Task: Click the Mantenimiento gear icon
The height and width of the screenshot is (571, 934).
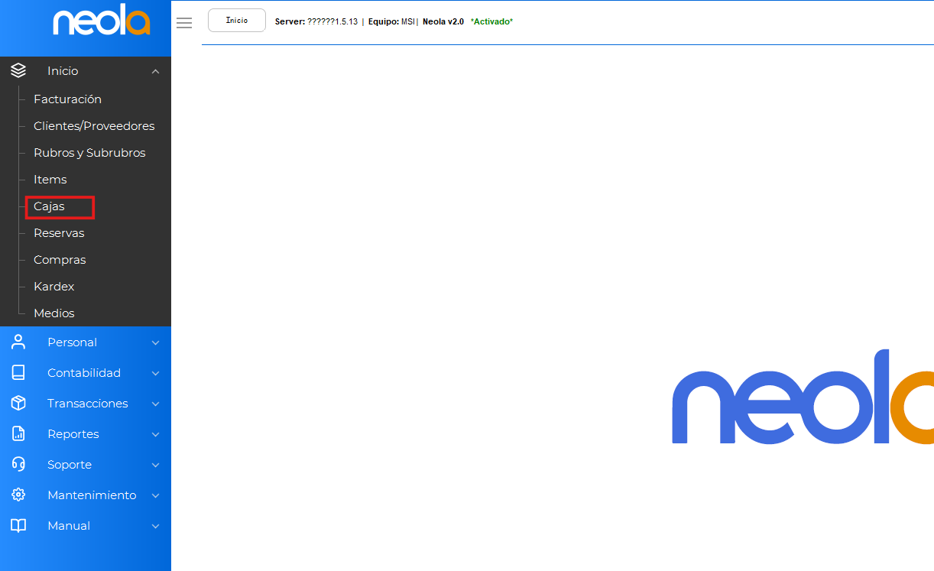Action: click(18, 495)
